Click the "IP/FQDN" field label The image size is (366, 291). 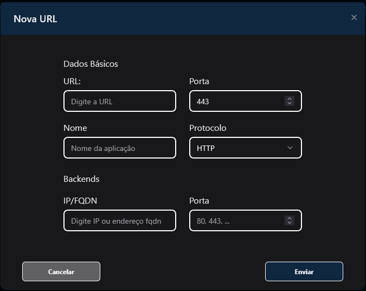tap(80, 201)
